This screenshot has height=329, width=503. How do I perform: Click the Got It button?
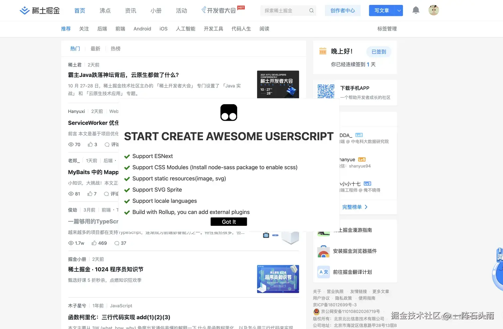point(229,222)
